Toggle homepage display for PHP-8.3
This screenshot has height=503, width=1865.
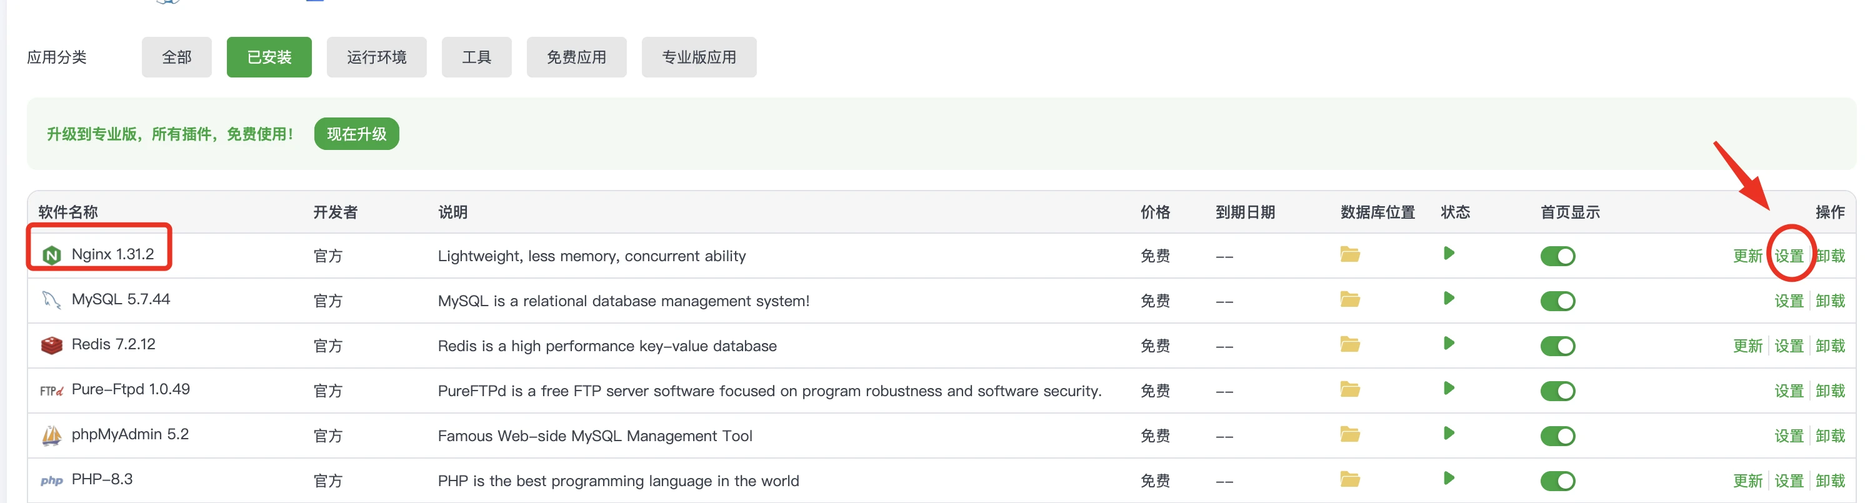pyautogui.click(x=1557, y=481)
